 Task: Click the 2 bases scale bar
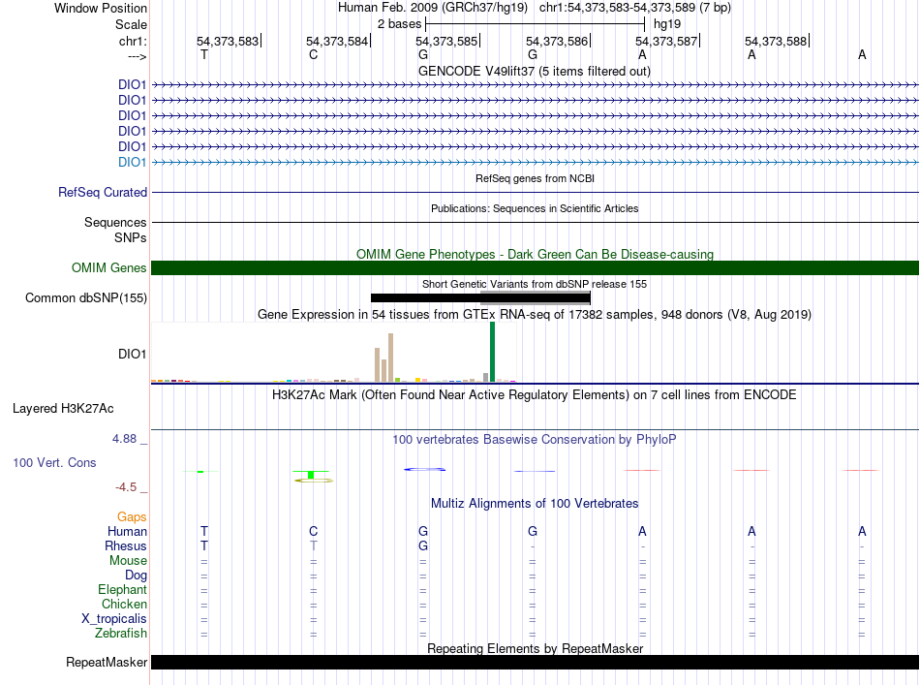click(536, 24)
